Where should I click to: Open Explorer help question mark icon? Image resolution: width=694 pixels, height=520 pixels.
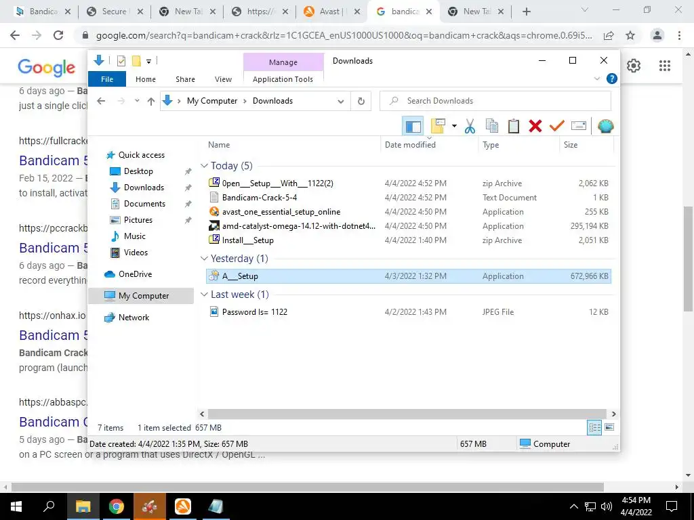coord(612,79)
